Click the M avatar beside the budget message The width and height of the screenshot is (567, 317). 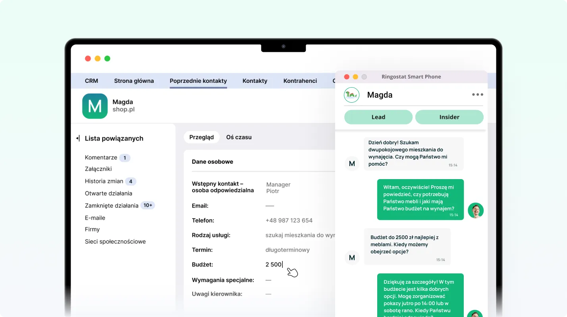[x=352, y=258]
